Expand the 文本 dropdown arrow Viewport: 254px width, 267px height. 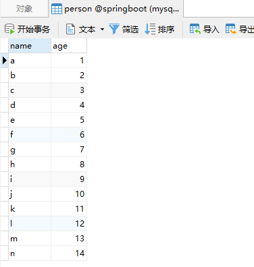tap(102, 29)
